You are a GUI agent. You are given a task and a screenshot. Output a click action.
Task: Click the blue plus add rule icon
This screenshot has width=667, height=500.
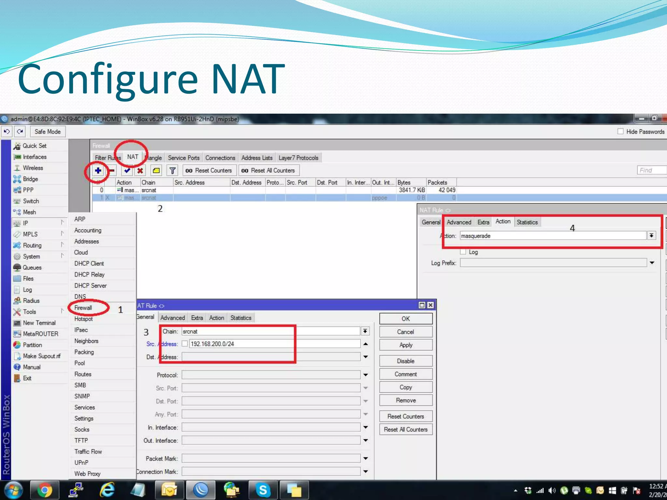(x=98, y=170)
